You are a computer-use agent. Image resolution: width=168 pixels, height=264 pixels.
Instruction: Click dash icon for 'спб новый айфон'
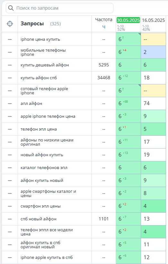pos(10,219)
